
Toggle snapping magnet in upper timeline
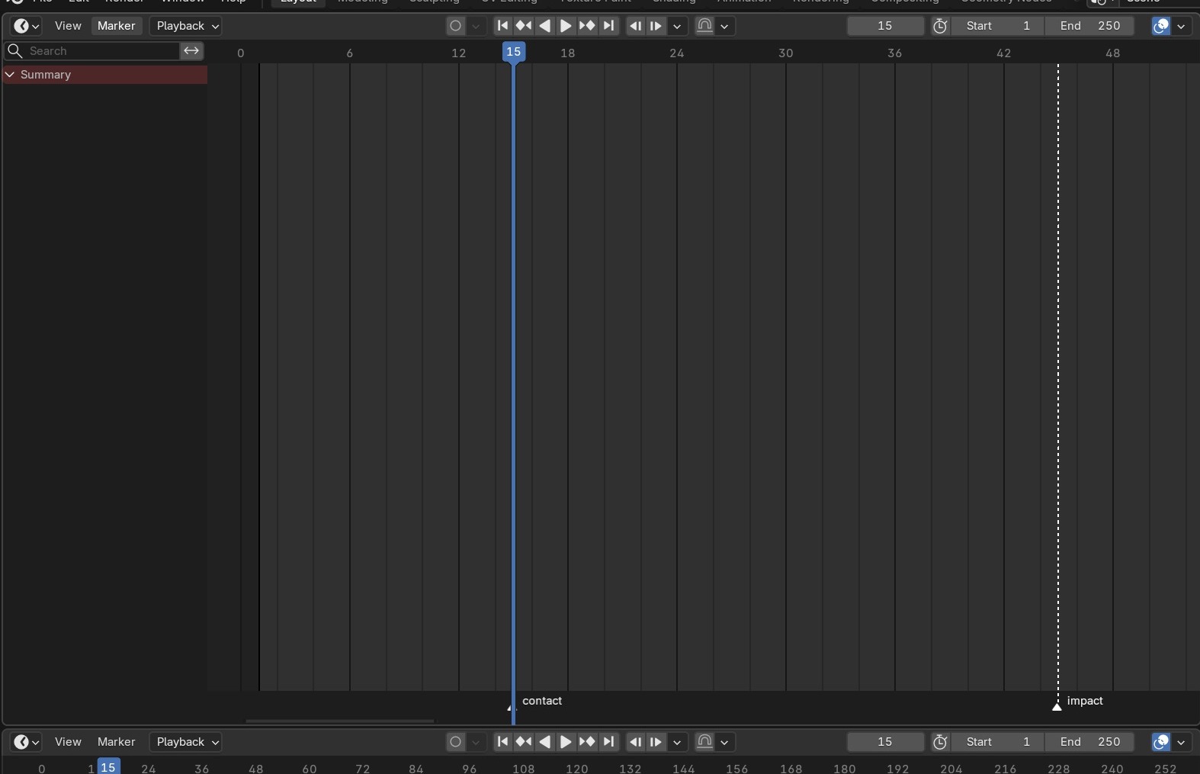point(705,26)
